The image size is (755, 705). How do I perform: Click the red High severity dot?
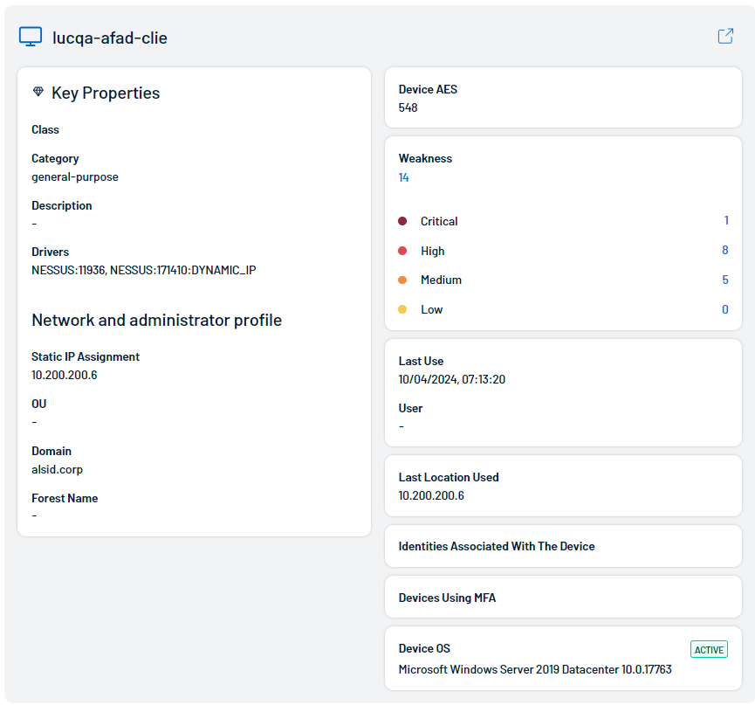click(x=402, y=251)
